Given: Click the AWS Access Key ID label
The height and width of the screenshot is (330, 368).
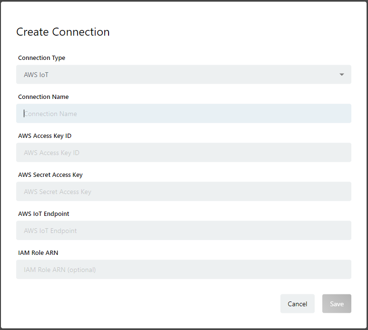Looking at the screenshot, I should pos(45,136).
